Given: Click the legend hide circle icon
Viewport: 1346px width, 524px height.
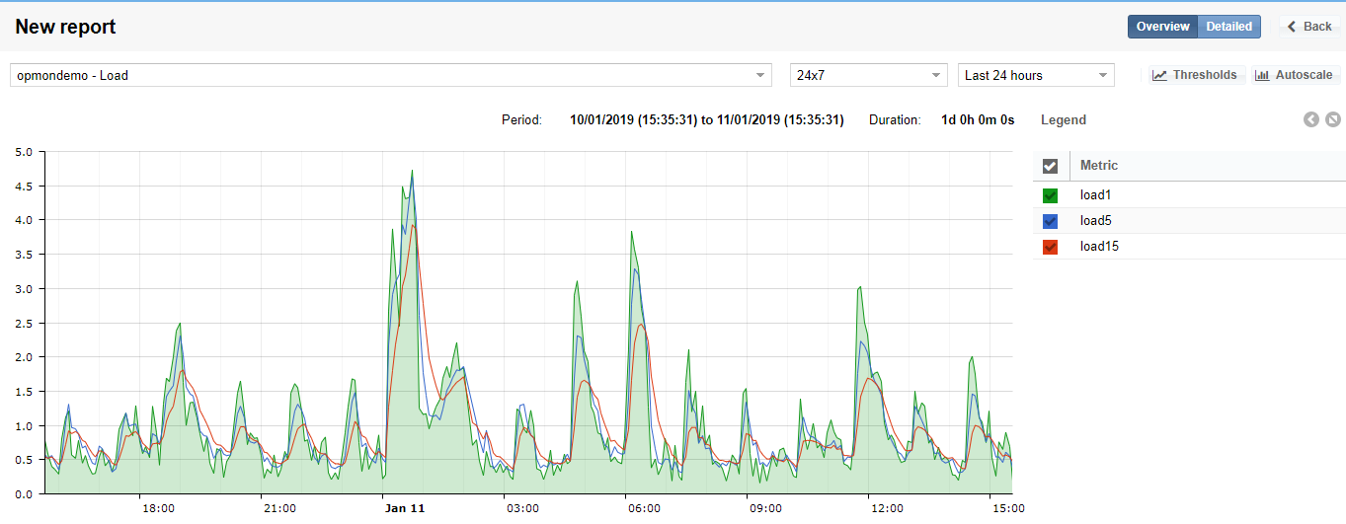Looking at the screenshot, I should point(1333,119).
